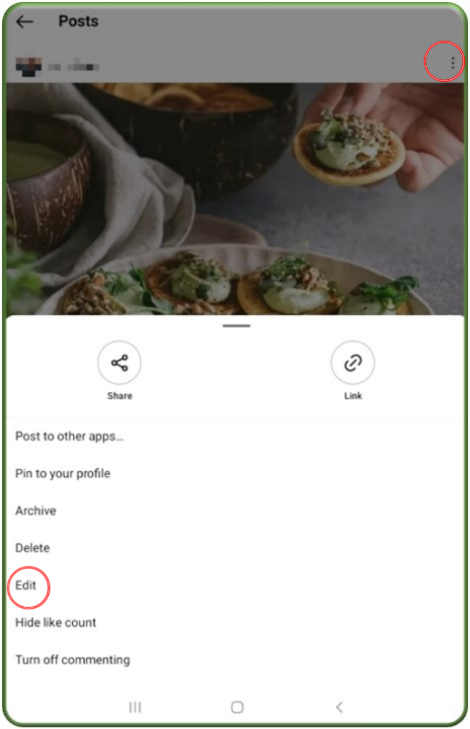
Task: Tap the Android back navigation chevron
Action: click(339, 707)
